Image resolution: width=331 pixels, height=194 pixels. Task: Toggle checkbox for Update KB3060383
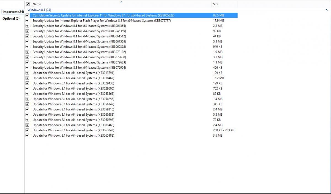(x=27, y=115)
